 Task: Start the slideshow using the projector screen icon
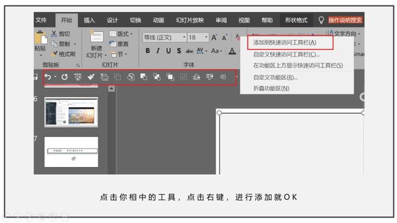tap(78, 77)
